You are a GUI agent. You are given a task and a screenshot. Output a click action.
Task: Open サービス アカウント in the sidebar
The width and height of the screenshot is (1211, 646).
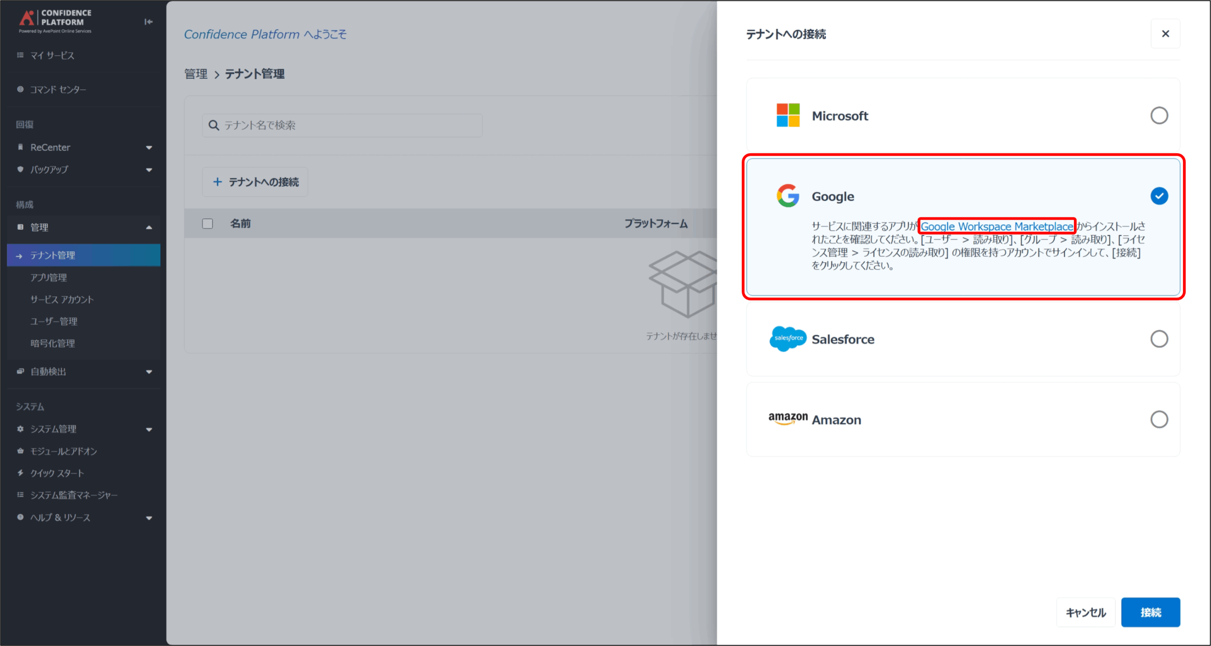coord(62,299)
